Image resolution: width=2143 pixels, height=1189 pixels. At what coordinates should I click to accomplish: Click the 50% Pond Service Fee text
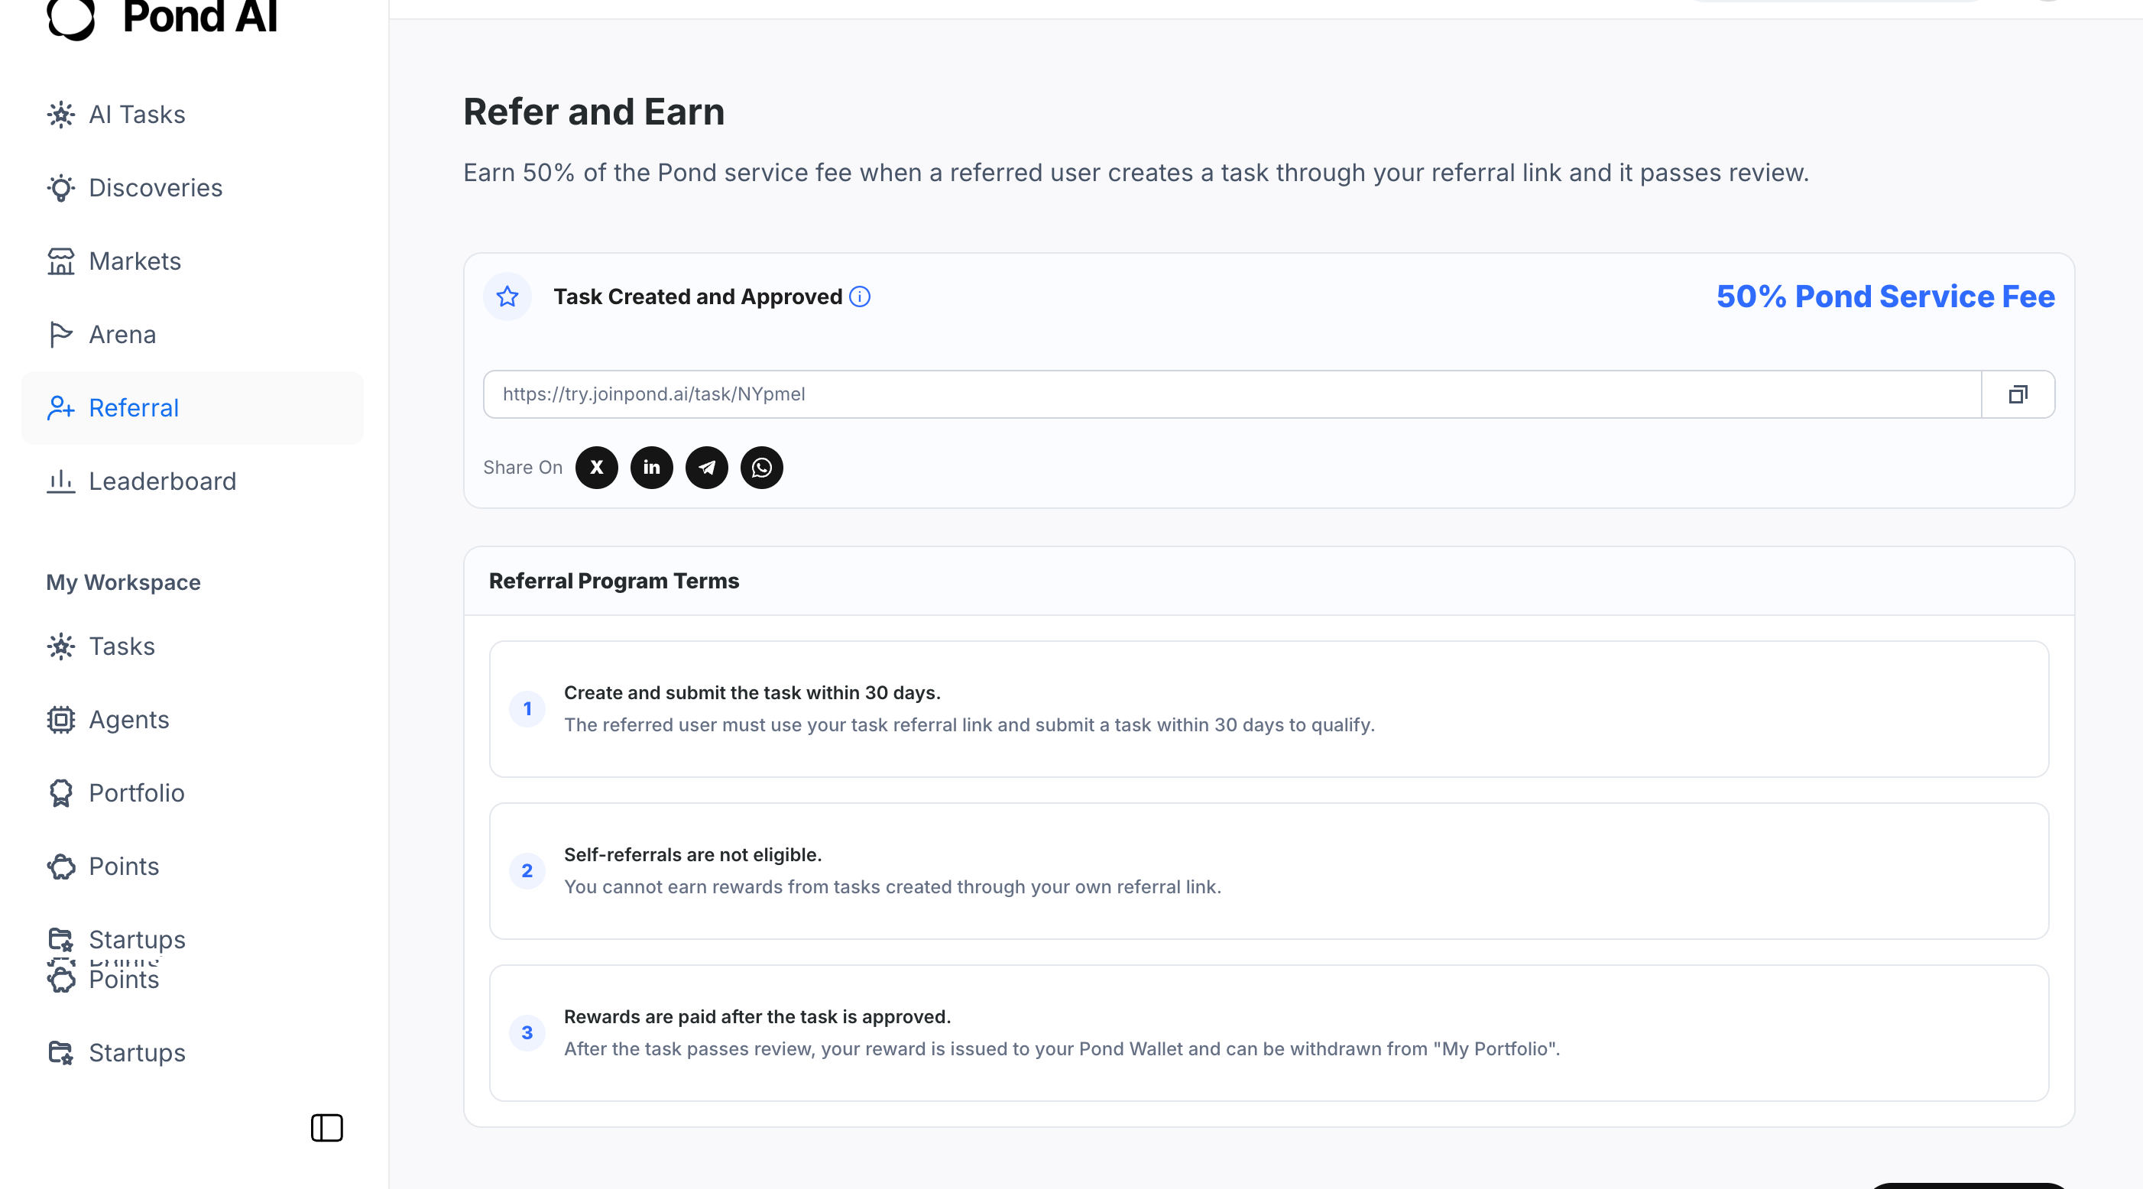coord(1885,297)
